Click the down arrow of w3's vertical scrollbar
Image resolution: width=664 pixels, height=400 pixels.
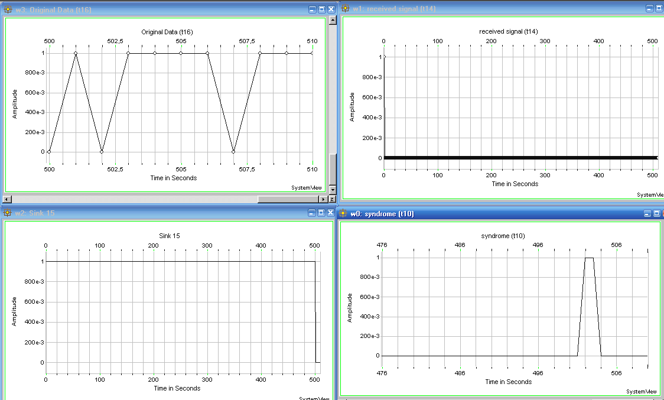click(x=333, y=190)
